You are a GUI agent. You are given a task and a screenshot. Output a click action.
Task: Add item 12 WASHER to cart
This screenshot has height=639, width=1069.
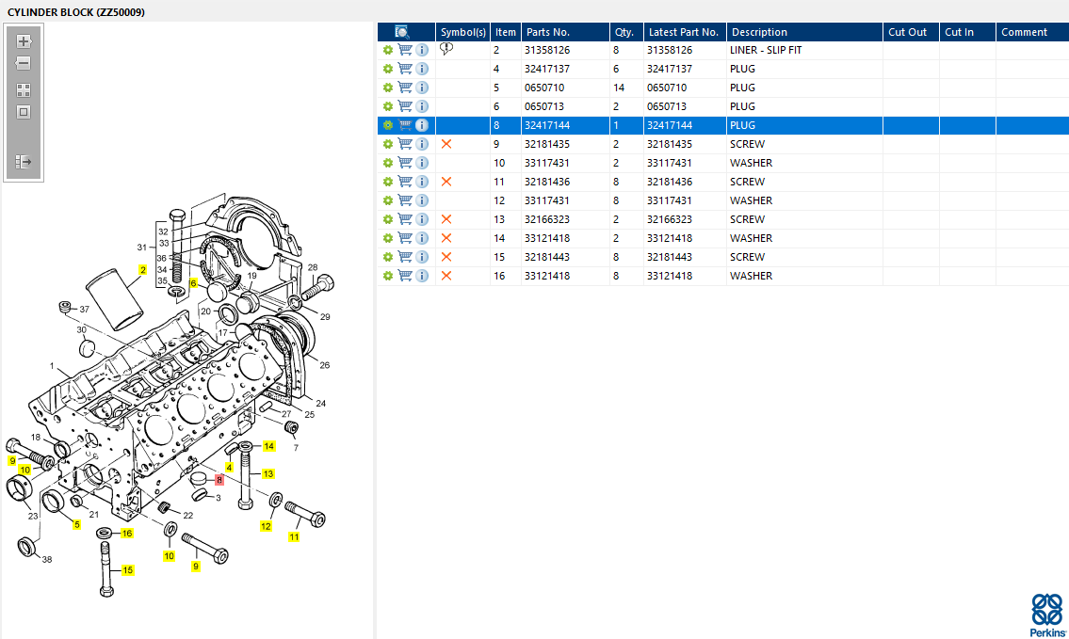point(405,200)
